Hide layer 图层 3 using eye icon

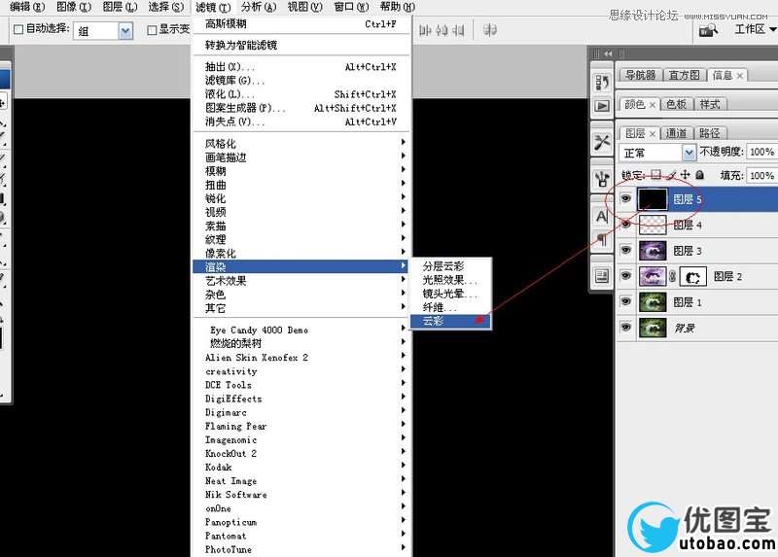[x=626, y=251]
